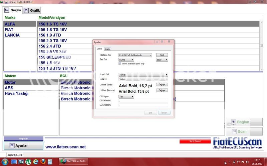Open Firefox from the taskbar
The width and height of the screenshot is (267, 166).
(43, 162)
